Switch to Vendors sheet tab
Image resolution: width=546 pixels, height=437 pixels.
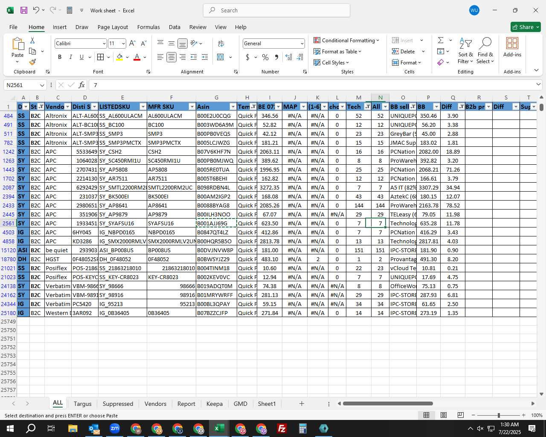(155, 404)
